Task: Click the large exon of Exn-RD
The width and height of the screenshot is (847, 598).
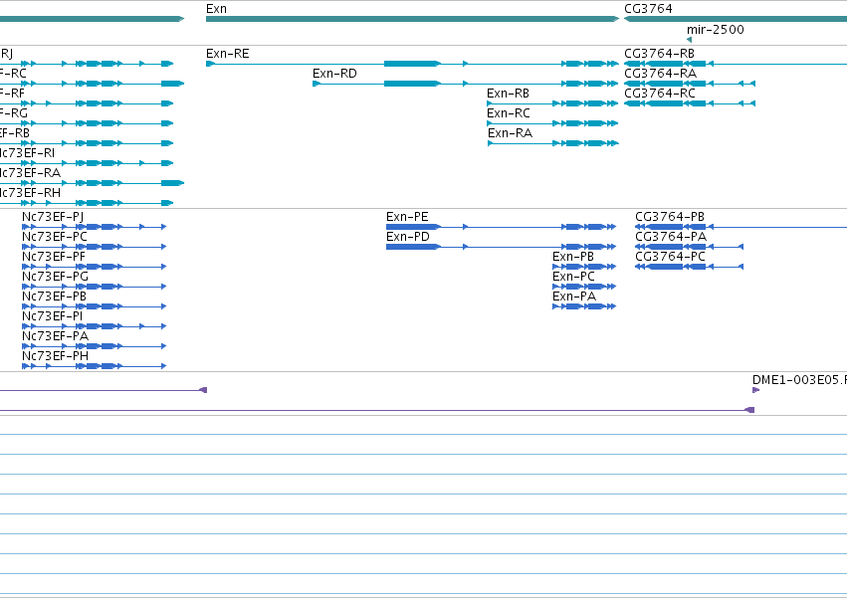Action: (412, 84)
